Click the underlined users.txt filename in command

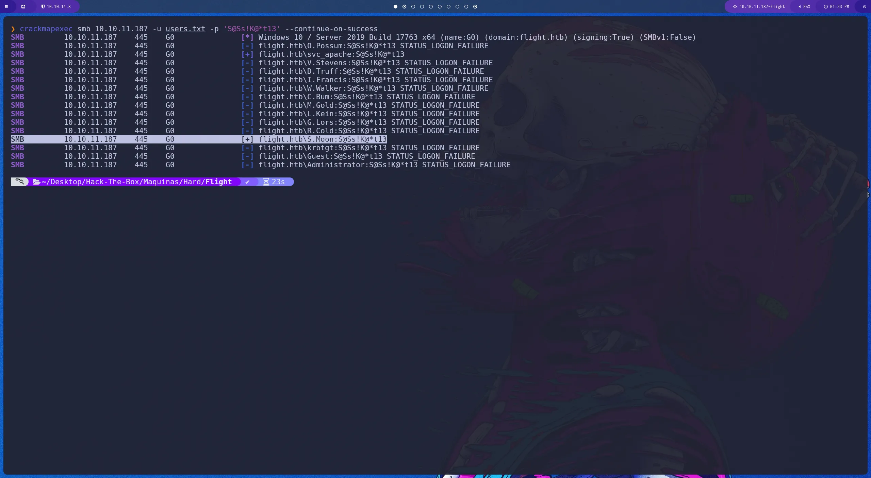click(185, 29)
